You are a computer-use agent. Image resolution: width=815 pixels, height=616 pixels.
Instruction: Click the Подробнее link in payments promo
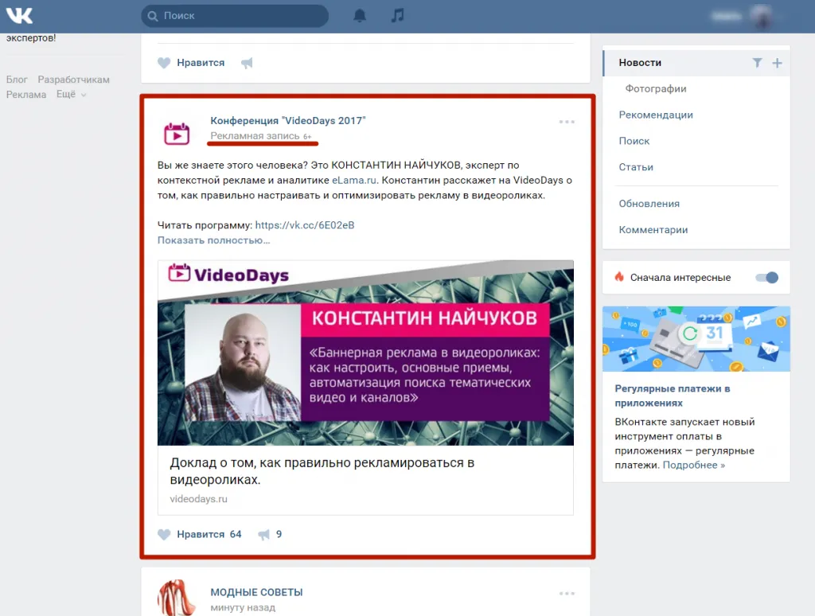tap(693, 466)
